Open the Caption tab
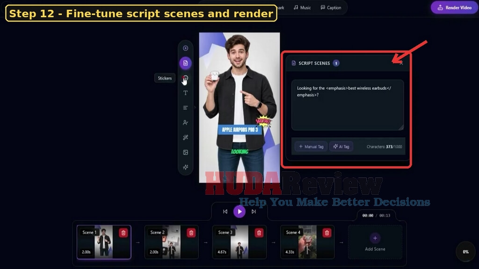The height and width of the screenshot is (269, 479). click(x=331, y=7)
